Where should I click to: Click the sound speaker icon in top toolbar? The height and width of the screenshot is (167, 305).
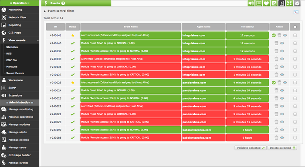click(251, 3)
